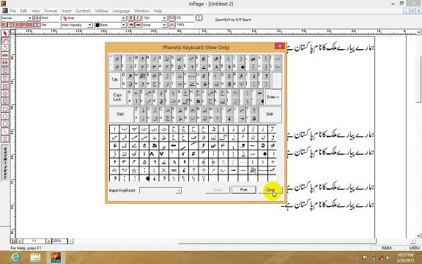Open the Symbols menu

(x=83, y=11)
